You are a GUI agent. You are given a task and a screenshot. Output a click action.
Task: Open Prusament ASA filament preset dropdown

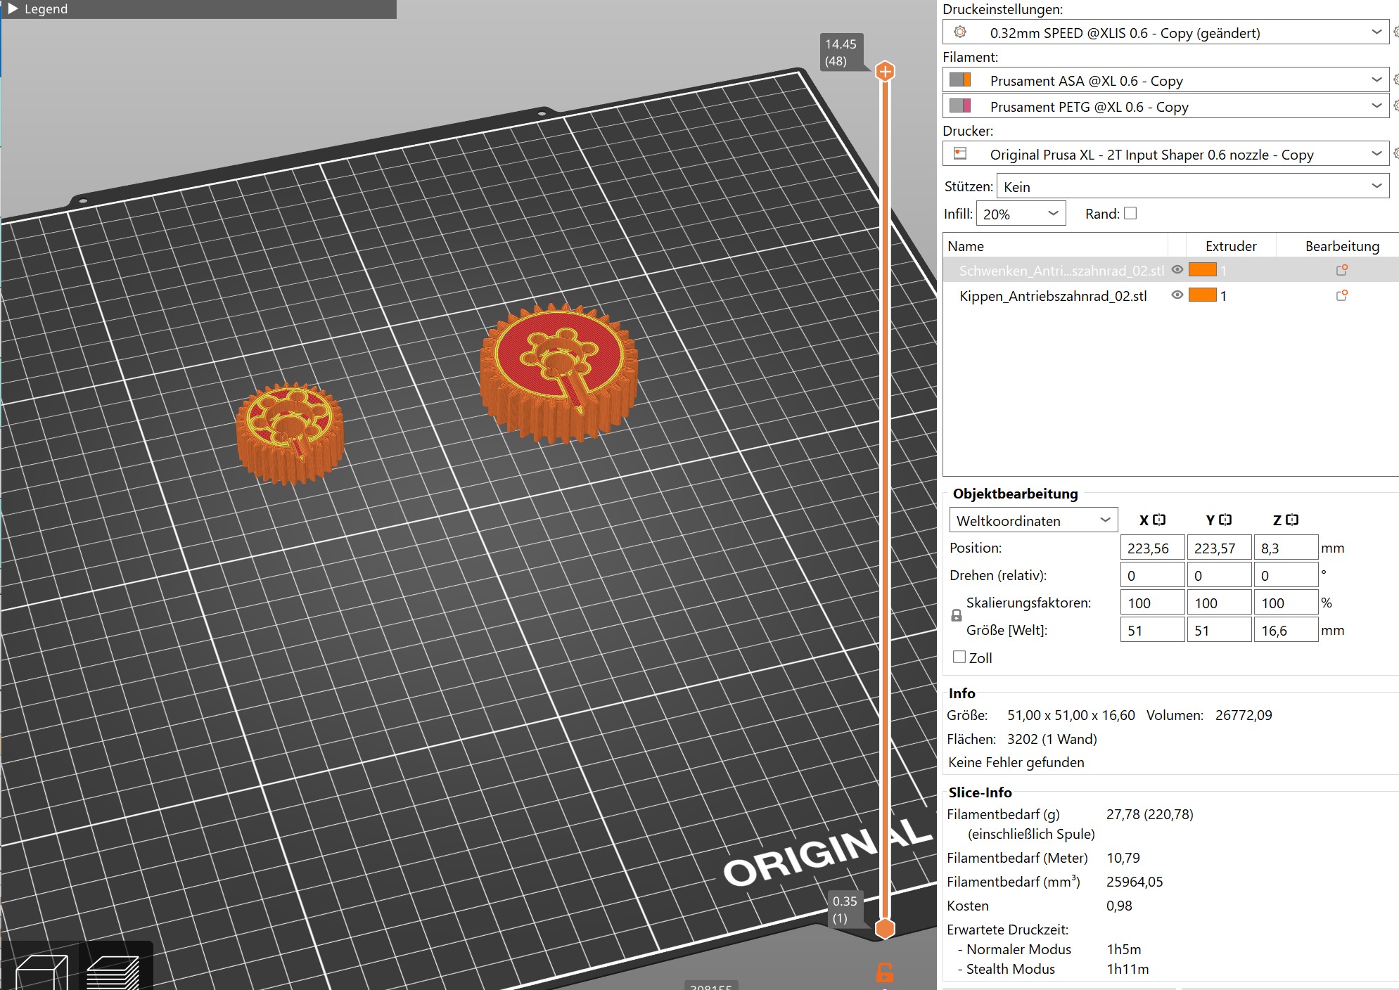[x=1376, y=80]
